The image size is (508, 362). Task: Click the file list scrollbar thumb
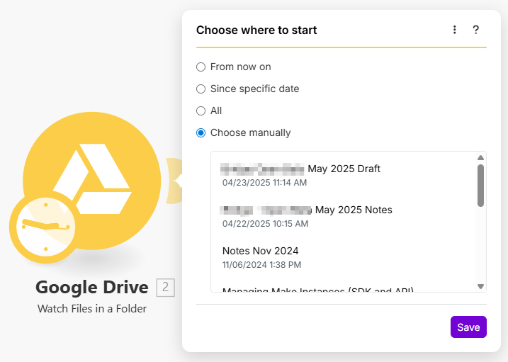click(480, 185)
